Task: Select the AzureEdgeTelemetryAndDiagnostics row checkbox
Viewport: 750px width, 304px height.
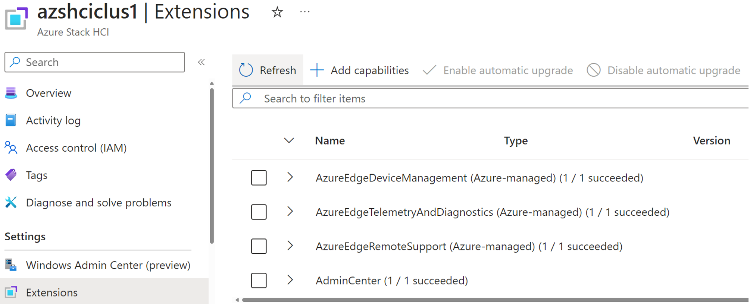Action: 259,212
